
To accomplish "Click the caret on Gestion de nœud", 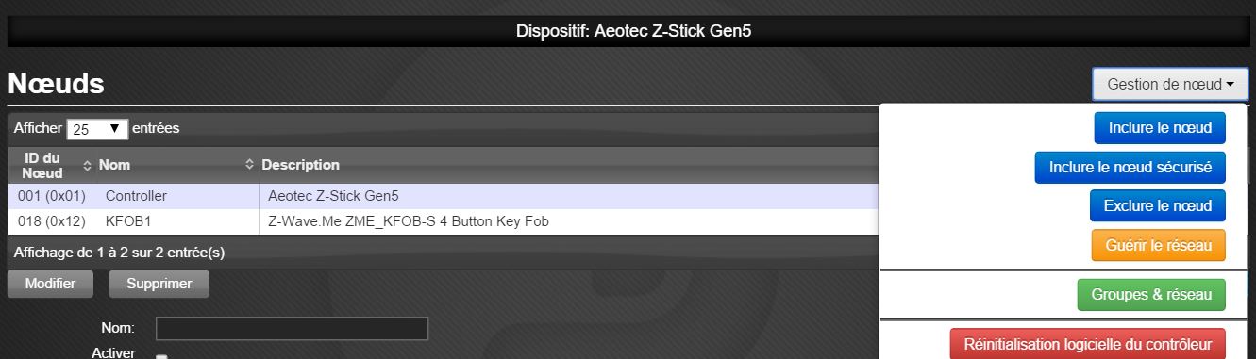I will coord(1231,85).
